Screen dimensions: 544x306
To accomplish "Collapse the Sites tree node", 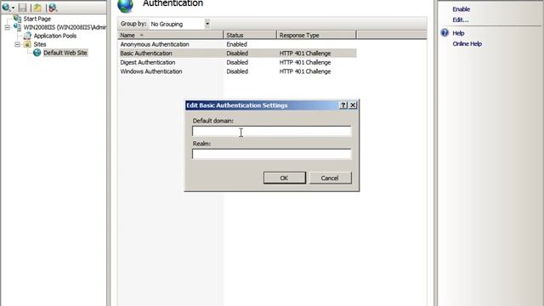I will coord(17,44).
